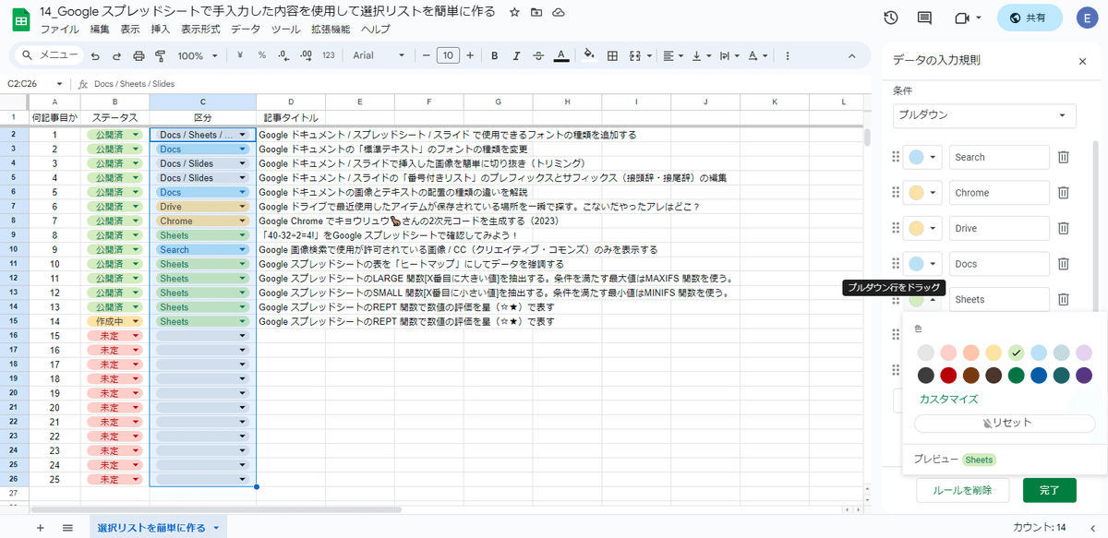Toggle italic formatting
Screen dimensions: 1108x538
point(517,55)
